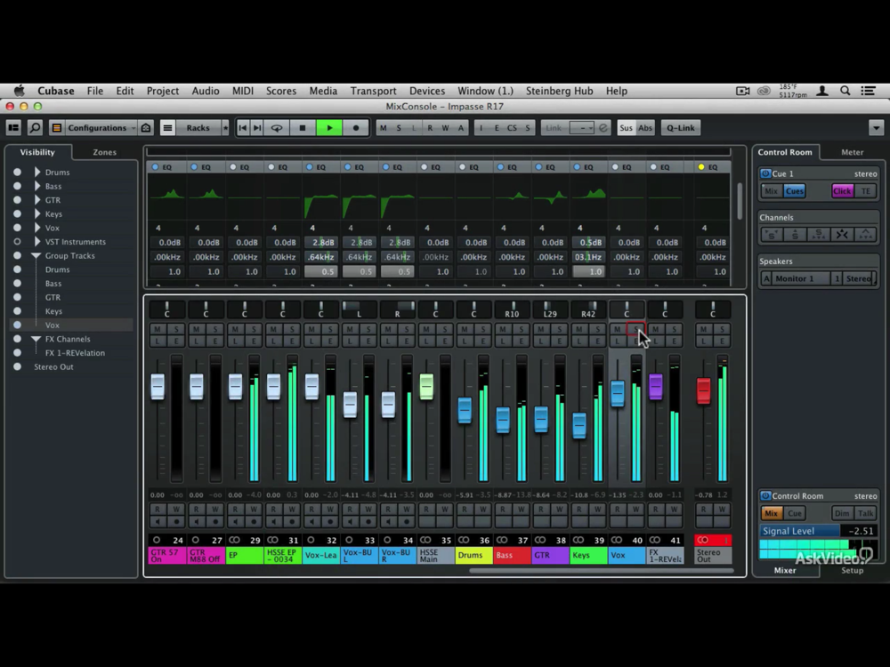
Task: Open macOS Notification Center list icon
Action: [868, 91]
